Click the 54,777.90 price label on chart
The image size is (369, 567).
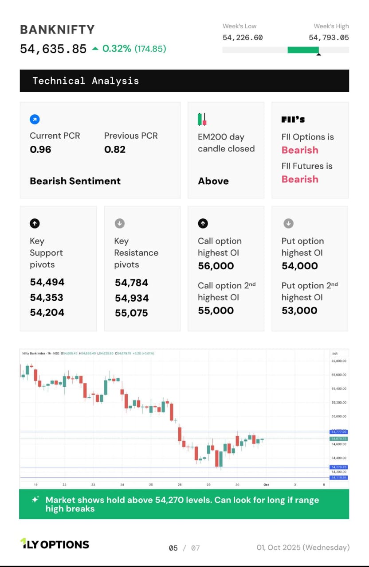[x=338, y=431]
